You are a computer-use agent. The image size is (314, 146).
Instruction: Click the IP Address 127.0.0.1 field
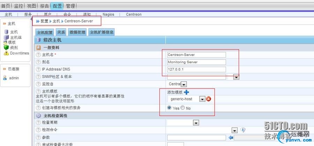pos(196,70)
